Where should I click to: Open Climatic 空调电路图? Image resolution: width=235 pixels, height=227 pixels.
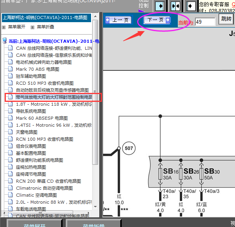[36, 195]
